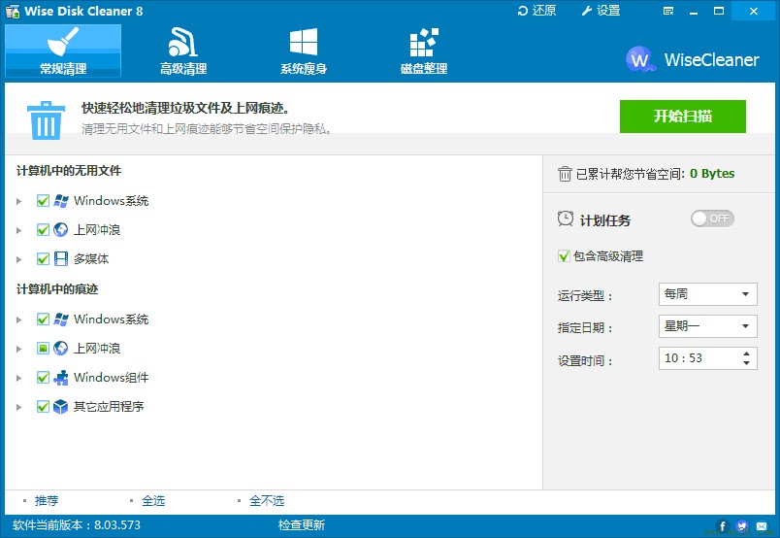Image resolution: width=780 pixels, height=538 pixels.
Task: Click the puzzle icon for Windows组件
Action: pyautogui.click(x=61, y=378)
